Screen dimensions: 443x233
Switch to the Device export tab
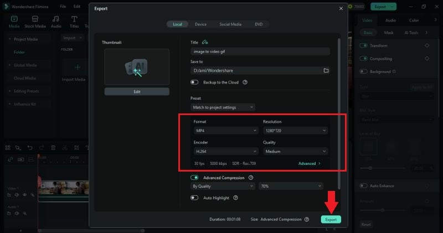coord(200,24)
